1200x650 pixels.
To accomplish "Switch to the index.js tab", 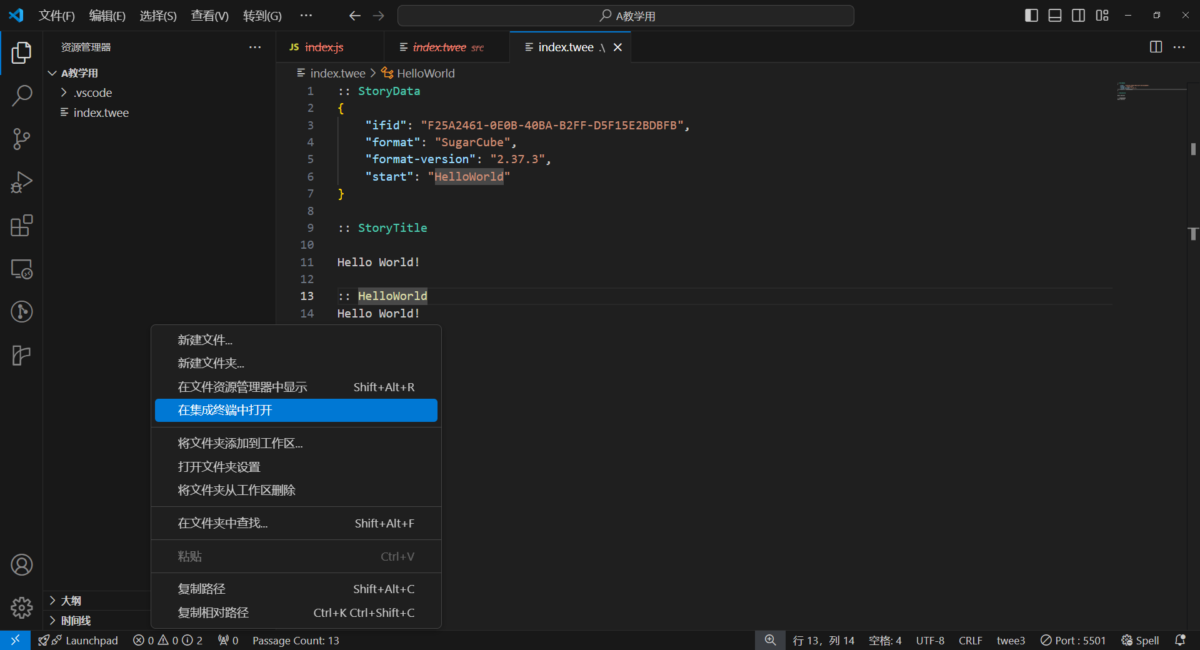I will pos(330,47).
